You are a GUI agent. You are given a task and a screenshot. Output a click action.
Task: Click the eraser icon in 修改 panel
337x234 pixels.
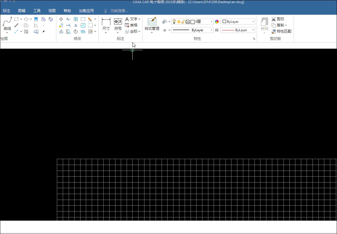(90, 19)
